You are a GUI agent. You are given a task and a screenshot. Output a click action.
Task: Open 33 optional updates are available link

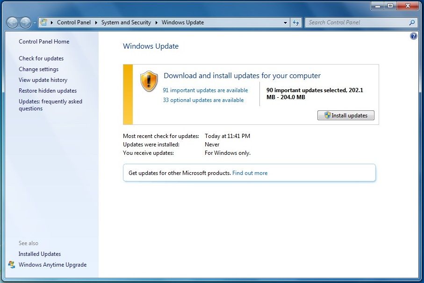(x=203, y=100)
